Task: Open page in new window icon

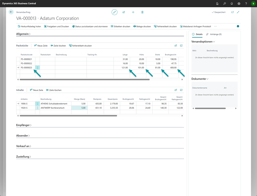Action: pos(232,12)
